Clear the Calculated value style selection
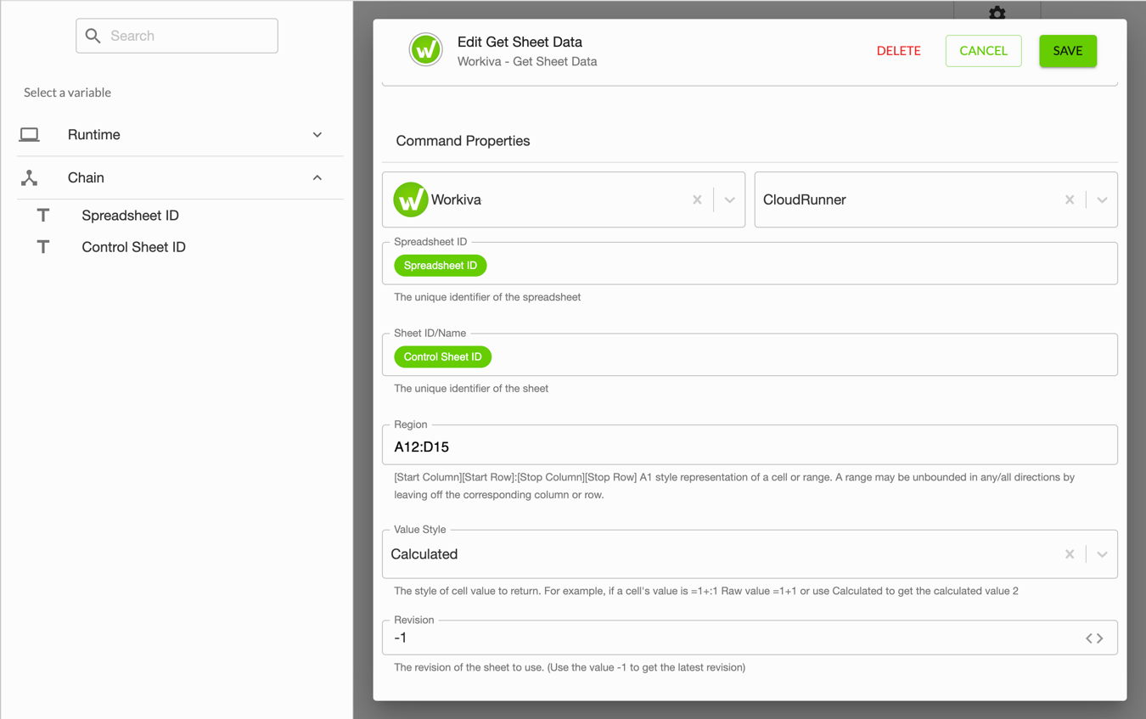The width and height of the screenshot is (1146, 719). [1070, 554]
